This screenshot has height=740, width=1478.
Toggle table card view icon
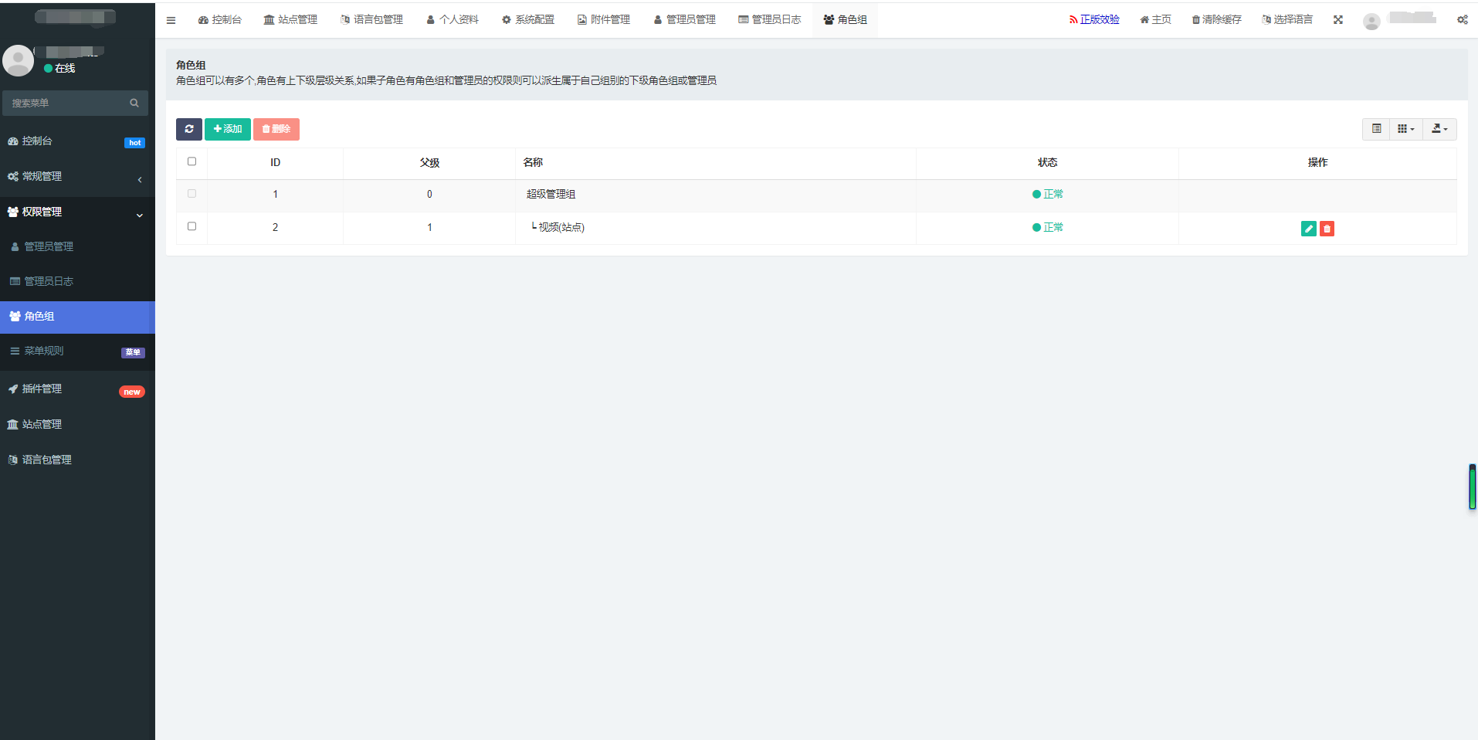tap(1376, 129)
